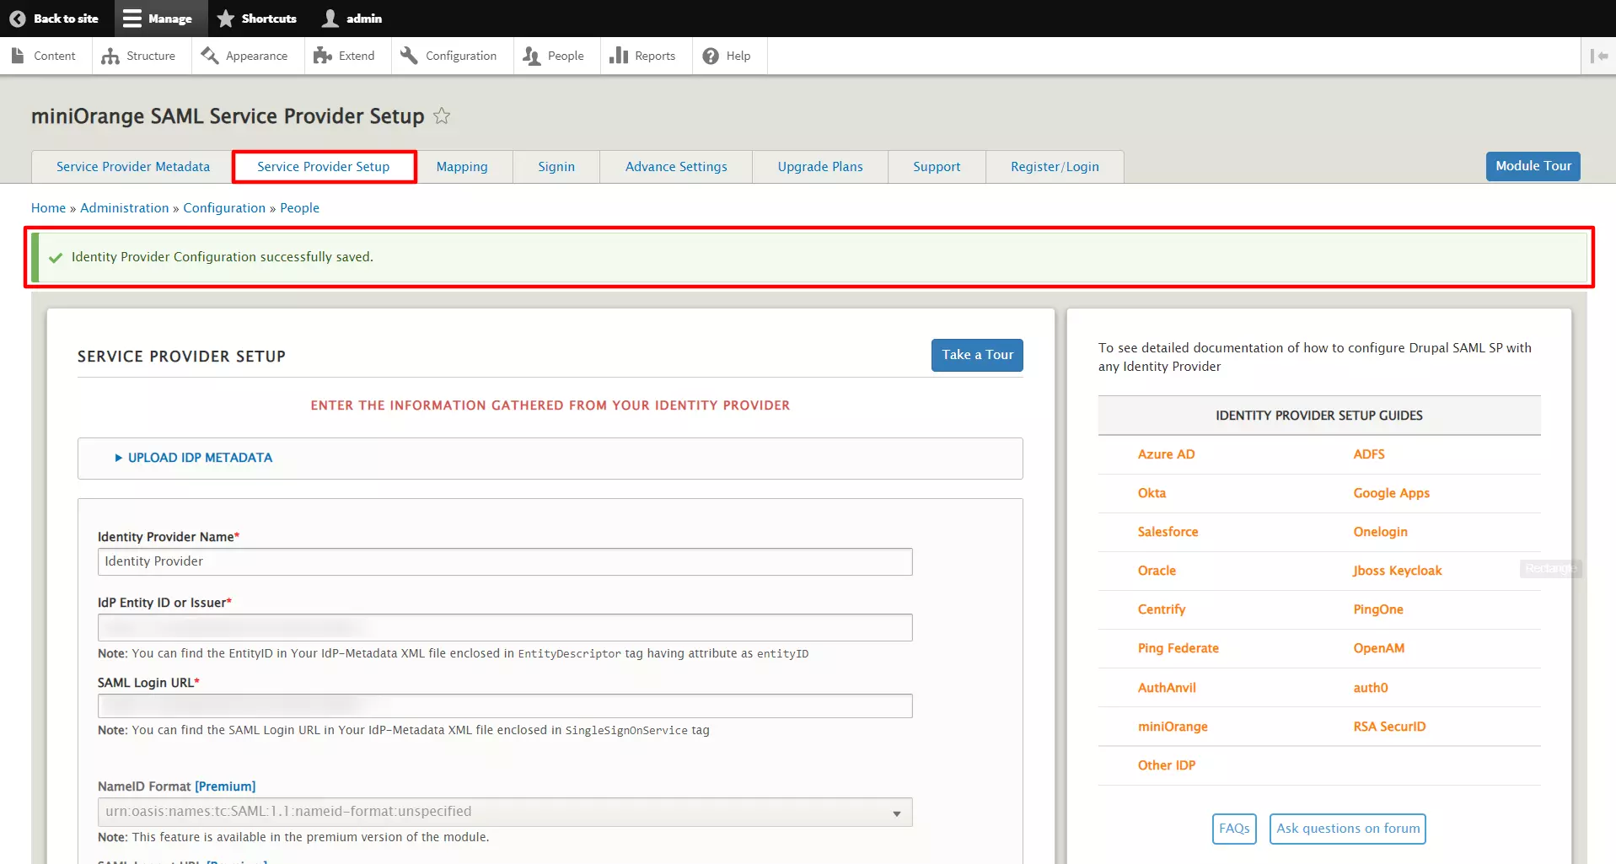Click the toolbar orientation toggle icon

tap(1598, 56)
